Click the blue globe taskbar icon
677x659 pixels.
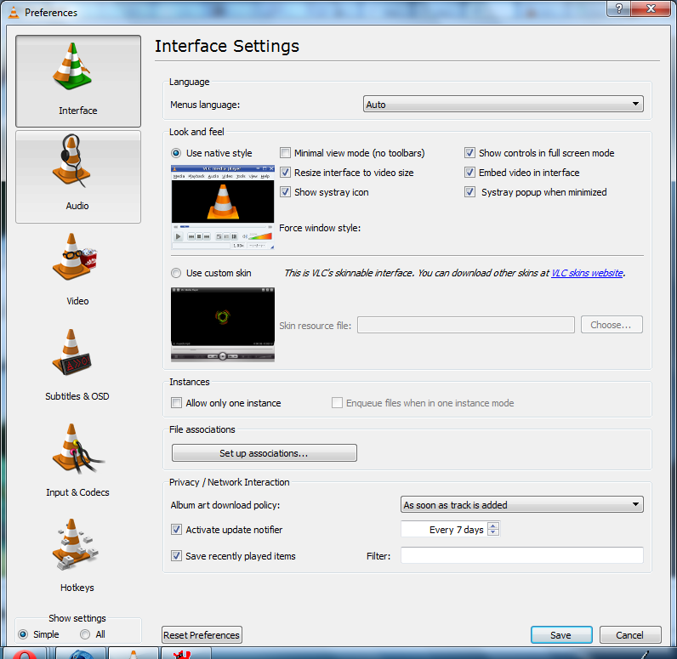[81, 653]
